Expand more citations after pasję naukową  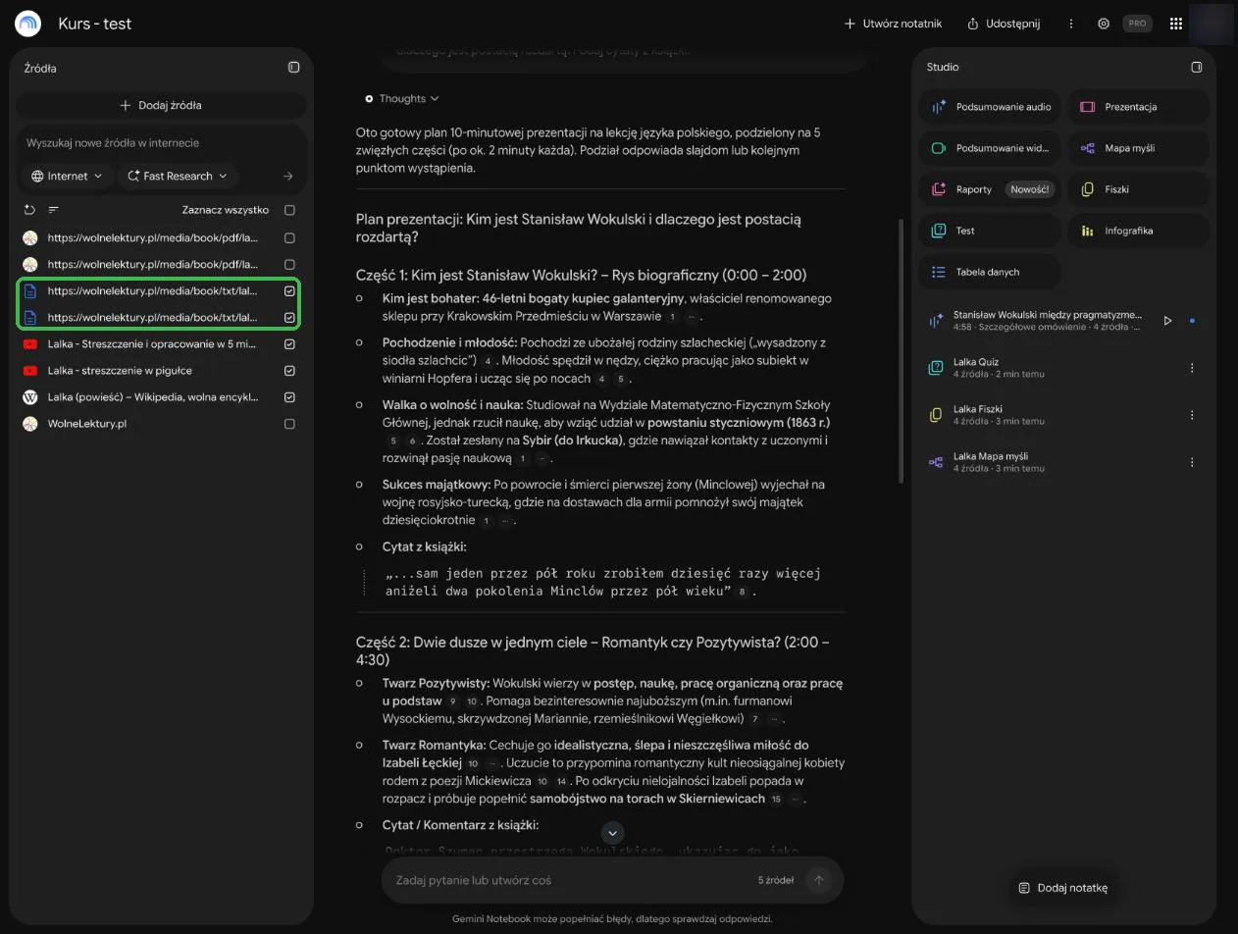pos(542,458)
